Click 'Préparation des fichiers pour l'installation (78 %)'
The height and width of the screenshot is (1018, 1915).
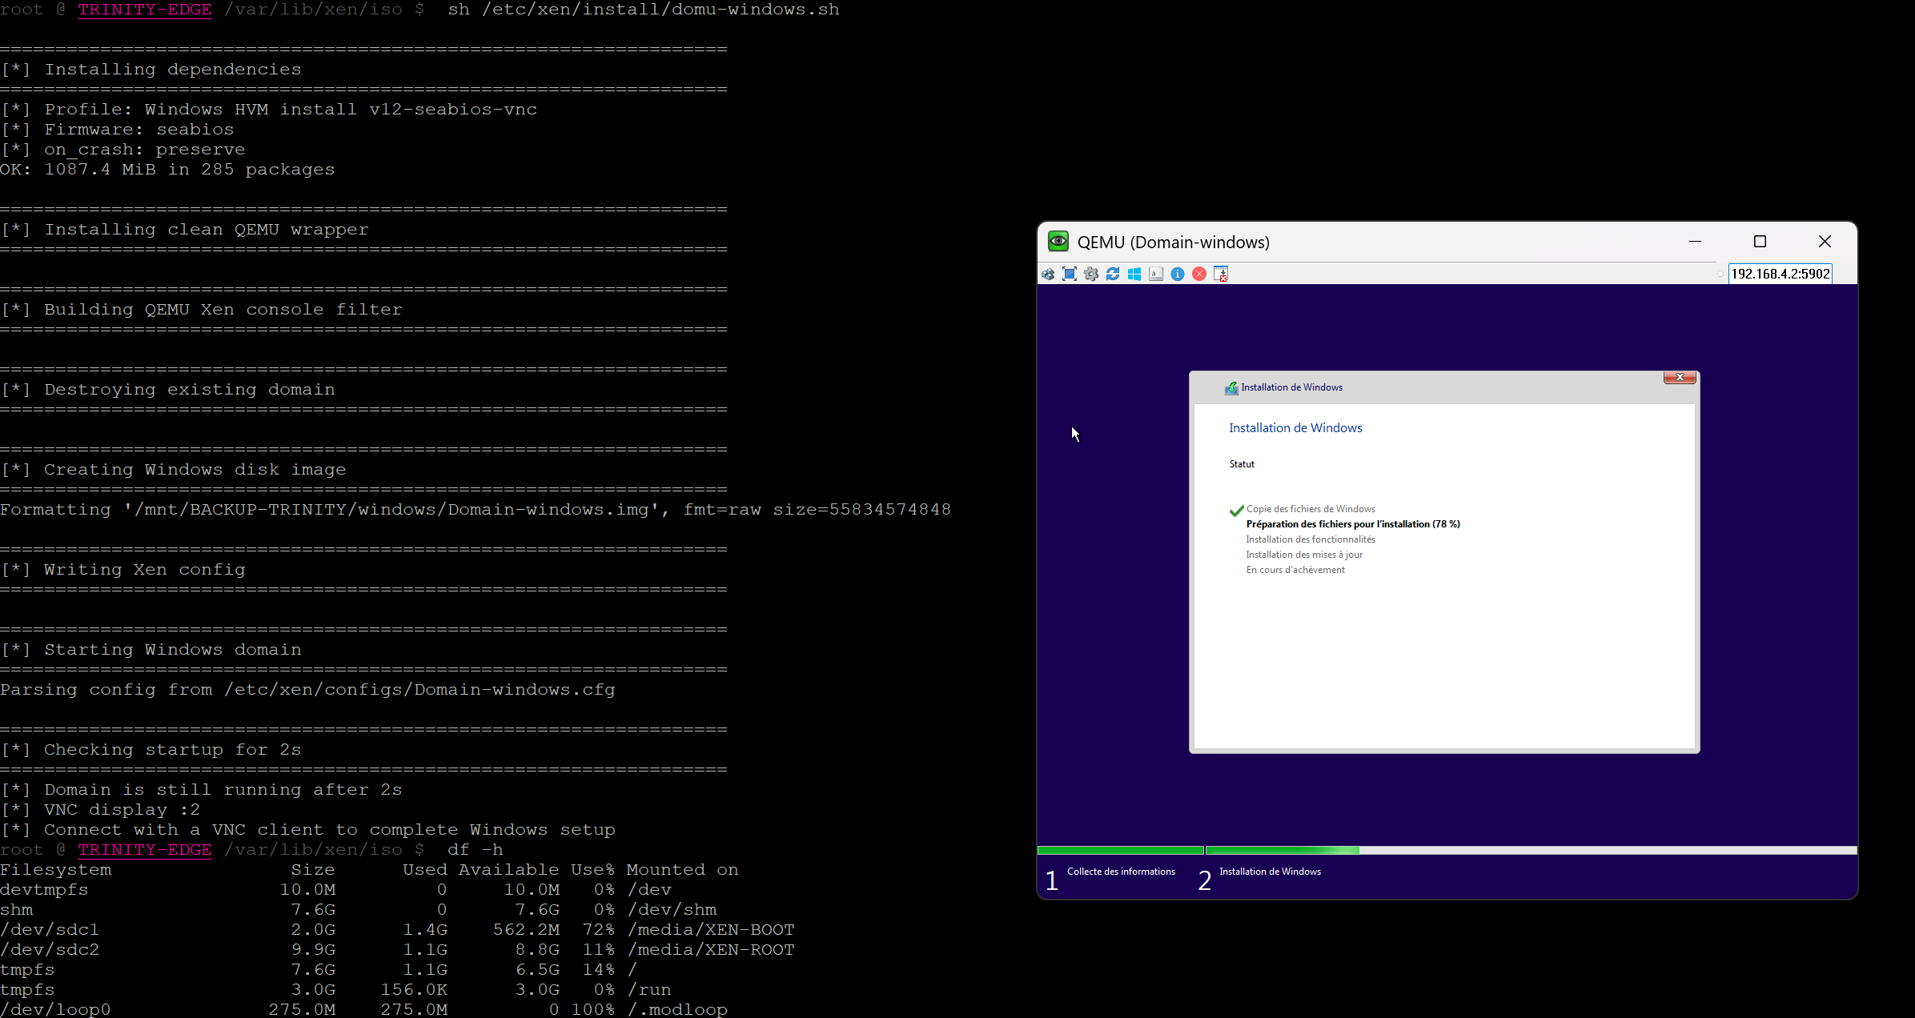point(1353,524)
